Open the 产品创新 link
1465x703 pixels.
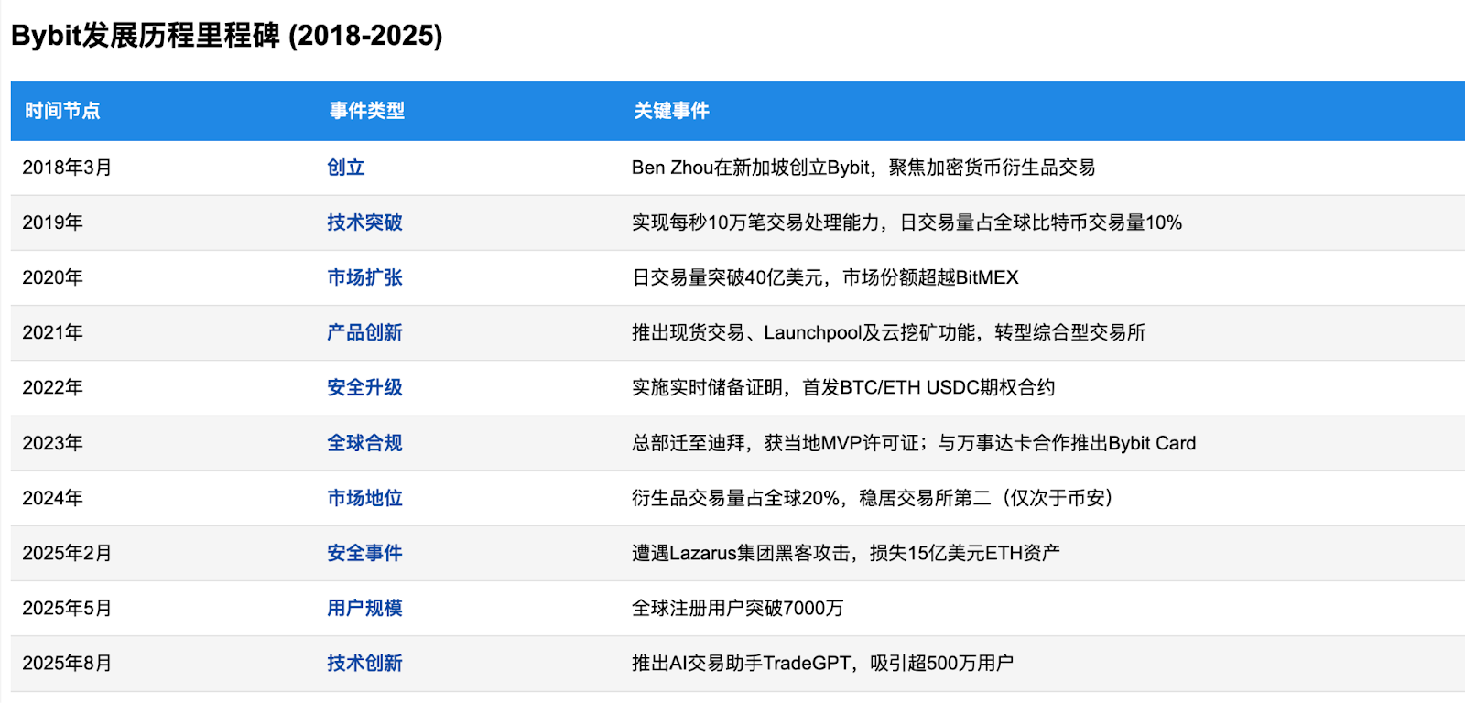(364, 332)
